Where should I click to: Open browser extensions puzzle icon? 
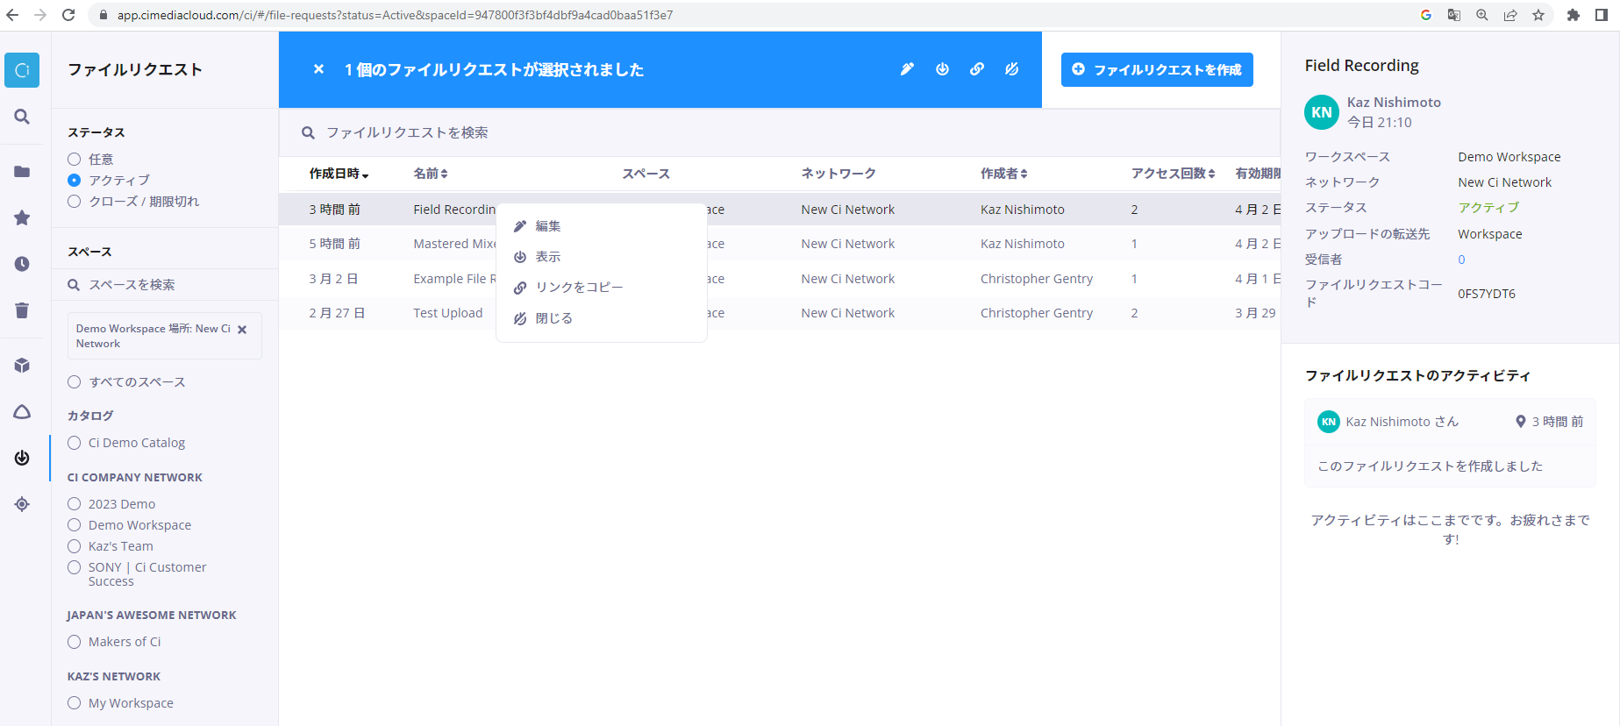pyautogui.click(x=1574, y=15)
